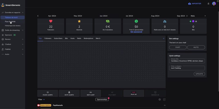Skip the current alert
This screenshot has height=109, width=219.
pos(91,93)
